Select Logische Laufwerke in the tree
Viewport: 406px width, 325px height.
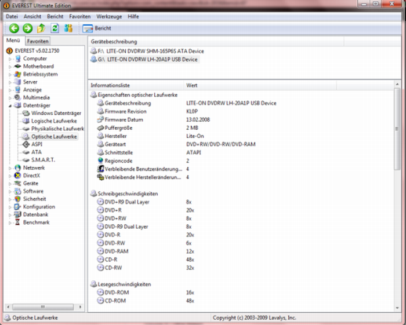point(54,120)
